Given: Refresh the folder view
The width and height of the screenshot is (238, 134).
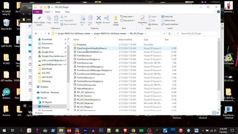Looking at the screenshot, I should 170,33.
